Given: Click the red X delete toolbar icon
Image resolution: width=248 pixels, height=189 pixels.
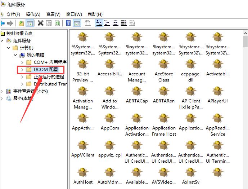Looking at the screenshot, I should click(x=40, y=23).
